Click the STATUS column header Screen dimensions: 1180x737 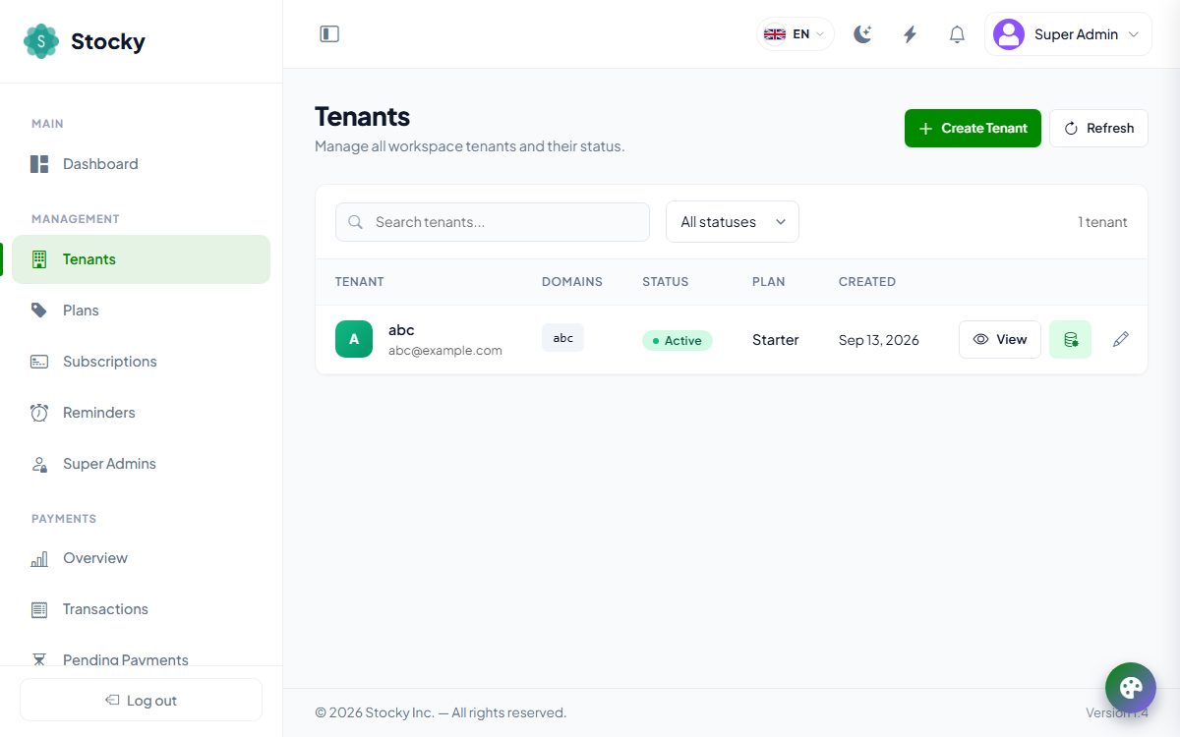pos(666,282)
